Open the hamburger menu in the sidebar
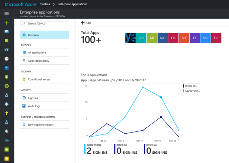This screenshot has width=229, height=163. (6, 13)
